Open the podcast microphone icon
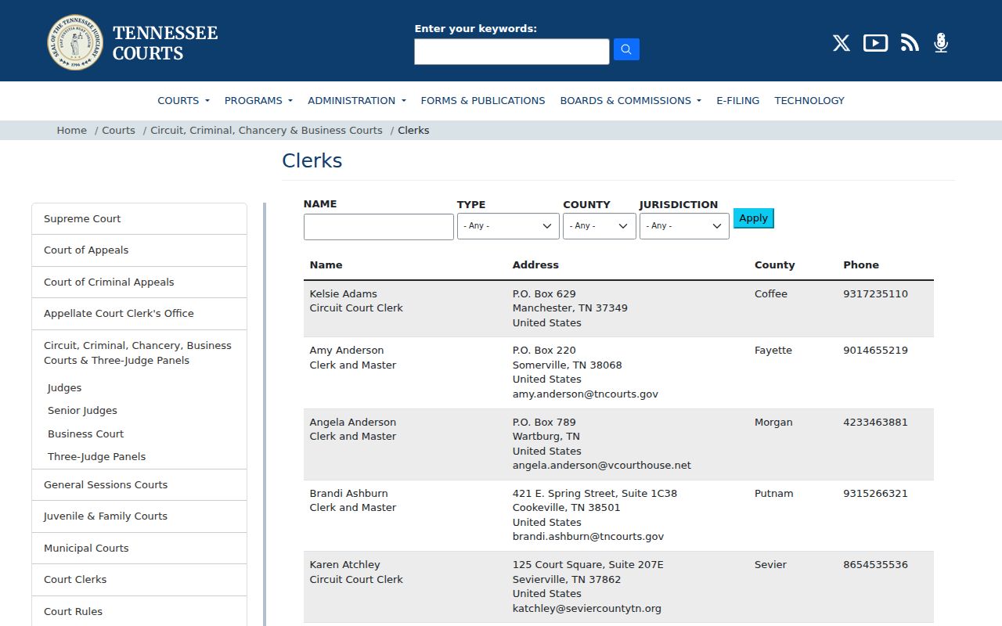The width and height of the screenshot is (1002, 626). tap(941, 43)
